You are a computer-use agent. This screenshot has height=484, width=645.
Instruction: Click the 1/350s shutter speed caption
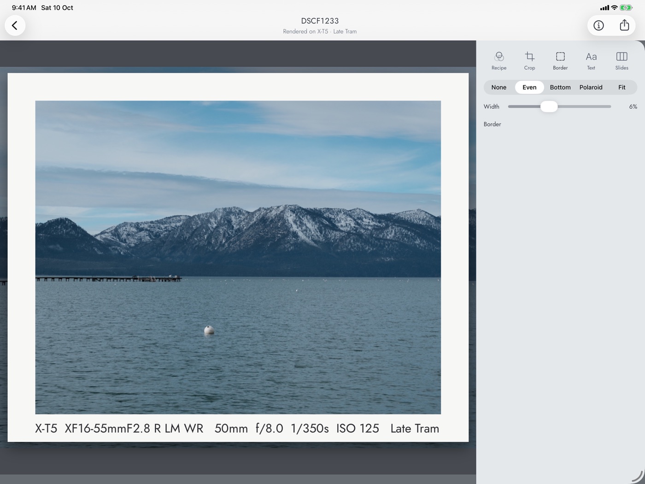310,428
